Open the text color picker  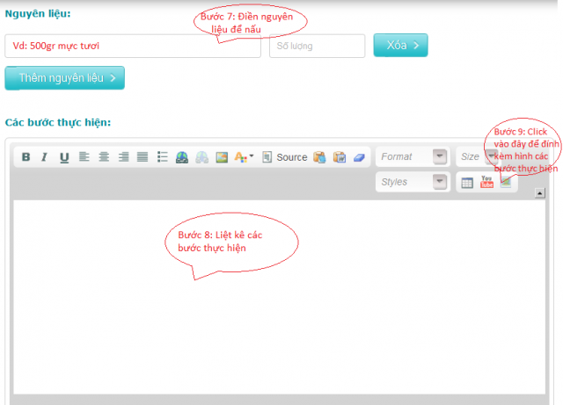click(244, 157)
